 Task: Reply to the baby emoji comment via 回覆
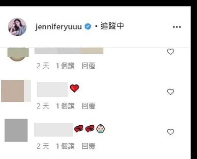[x=88, y=146]
